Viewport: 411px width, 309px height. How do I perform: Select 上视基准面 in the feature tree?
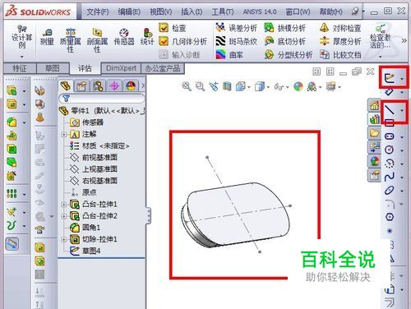(x=94, y=169)
